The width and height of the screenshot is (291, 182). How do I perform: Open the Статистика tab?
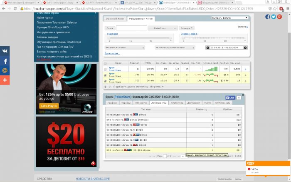pyautogui.click(x=177, y=103)
